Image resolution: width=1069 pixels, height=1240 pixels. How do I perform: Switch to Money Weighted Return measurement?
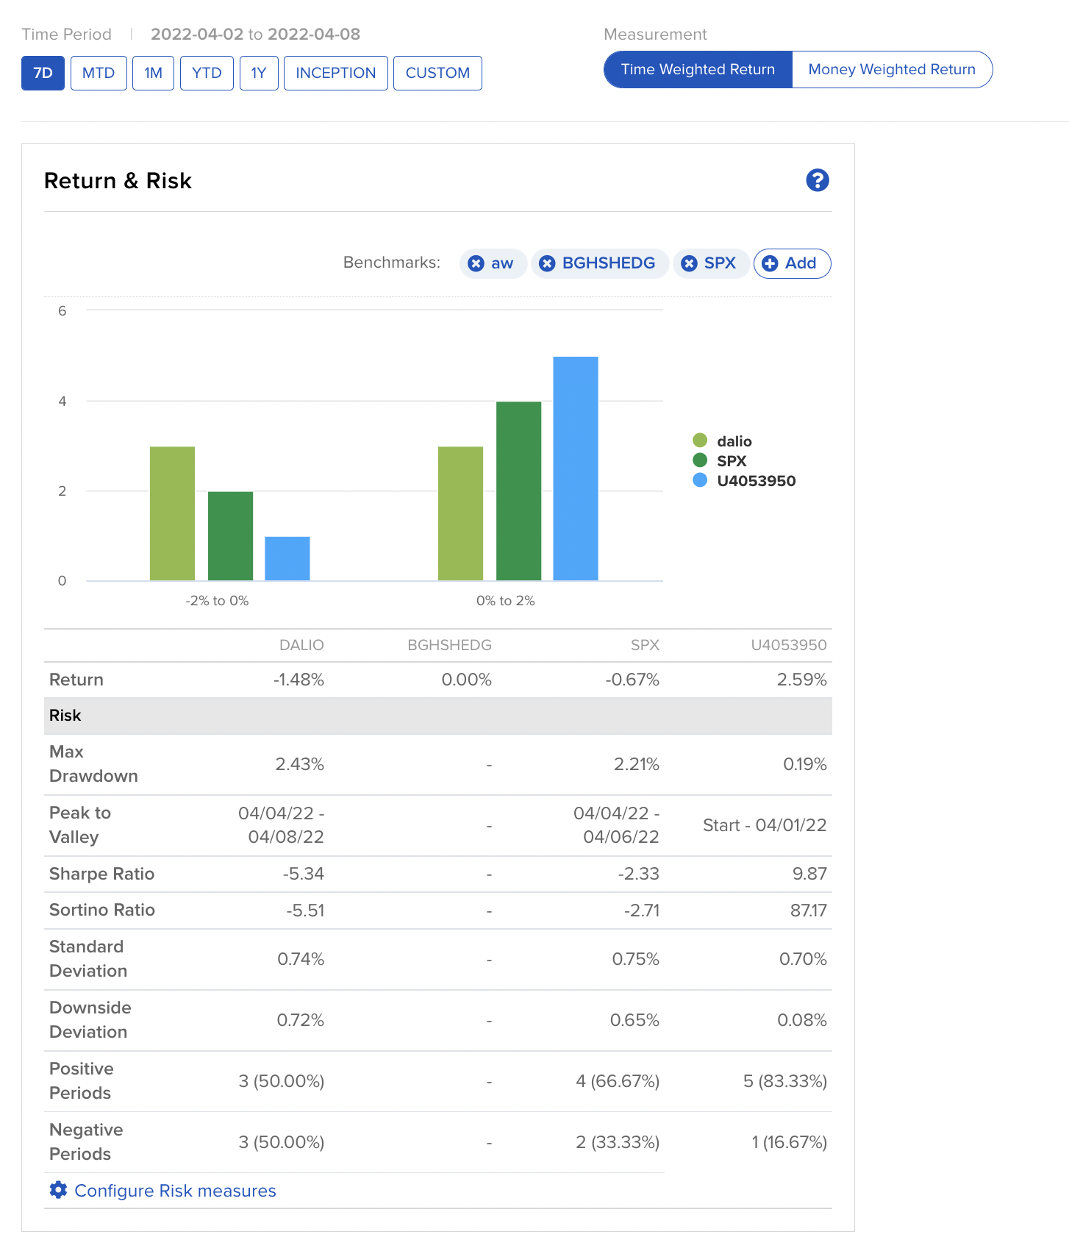891,70
